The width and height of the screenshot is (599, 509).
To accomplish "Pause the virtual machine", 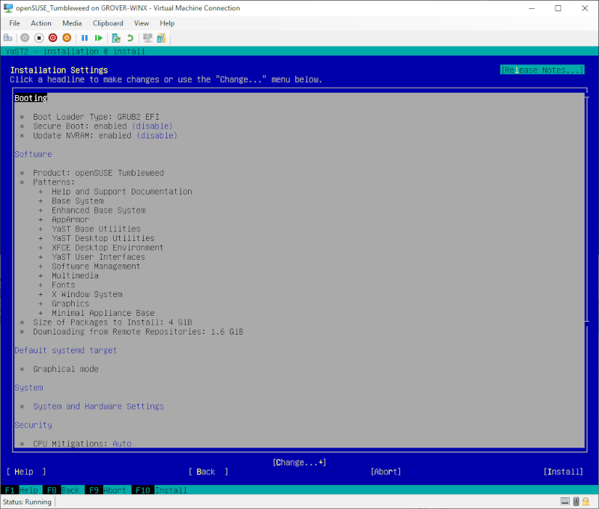I will click(85, 37).
